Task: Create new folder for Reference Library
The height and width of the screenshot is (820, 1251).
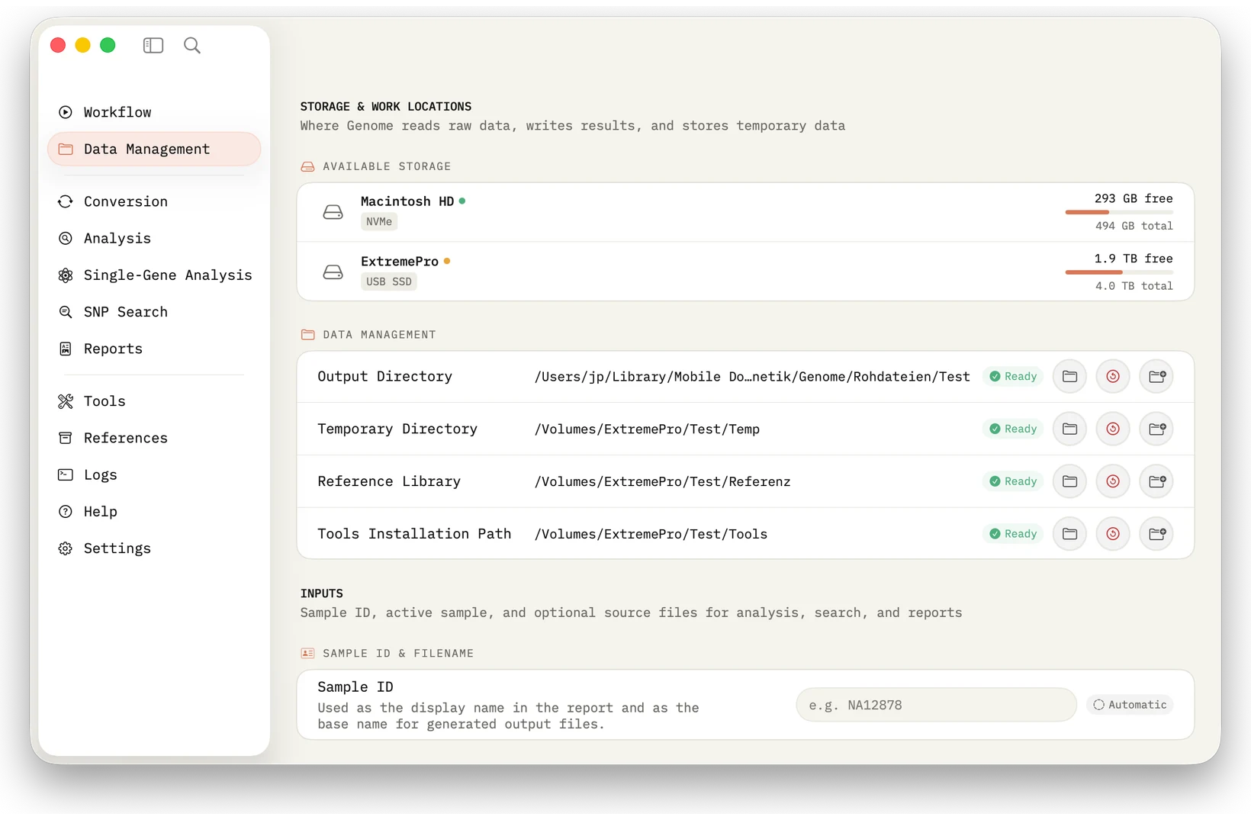Action: 1157,481
